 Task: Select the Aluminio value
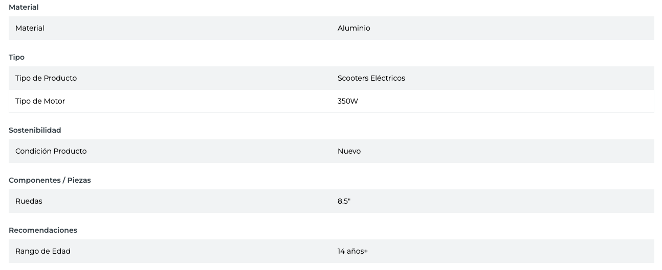point(354,28)
